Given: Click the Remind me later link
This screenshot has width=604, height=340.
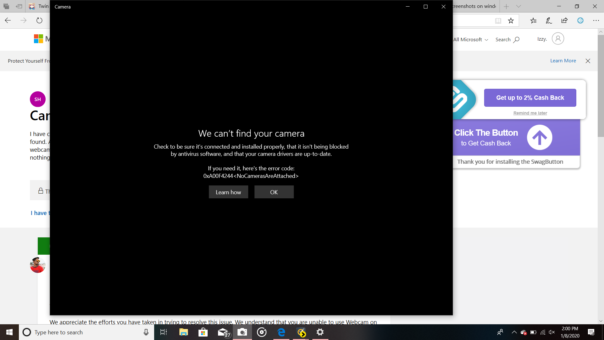Looking at the screenshot, I should click(x=530, y=113).
